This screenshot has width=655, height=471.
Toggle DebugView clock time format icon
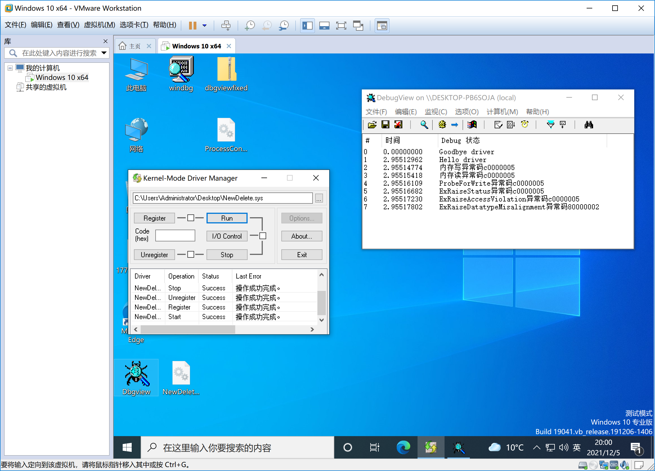[524, 124]
